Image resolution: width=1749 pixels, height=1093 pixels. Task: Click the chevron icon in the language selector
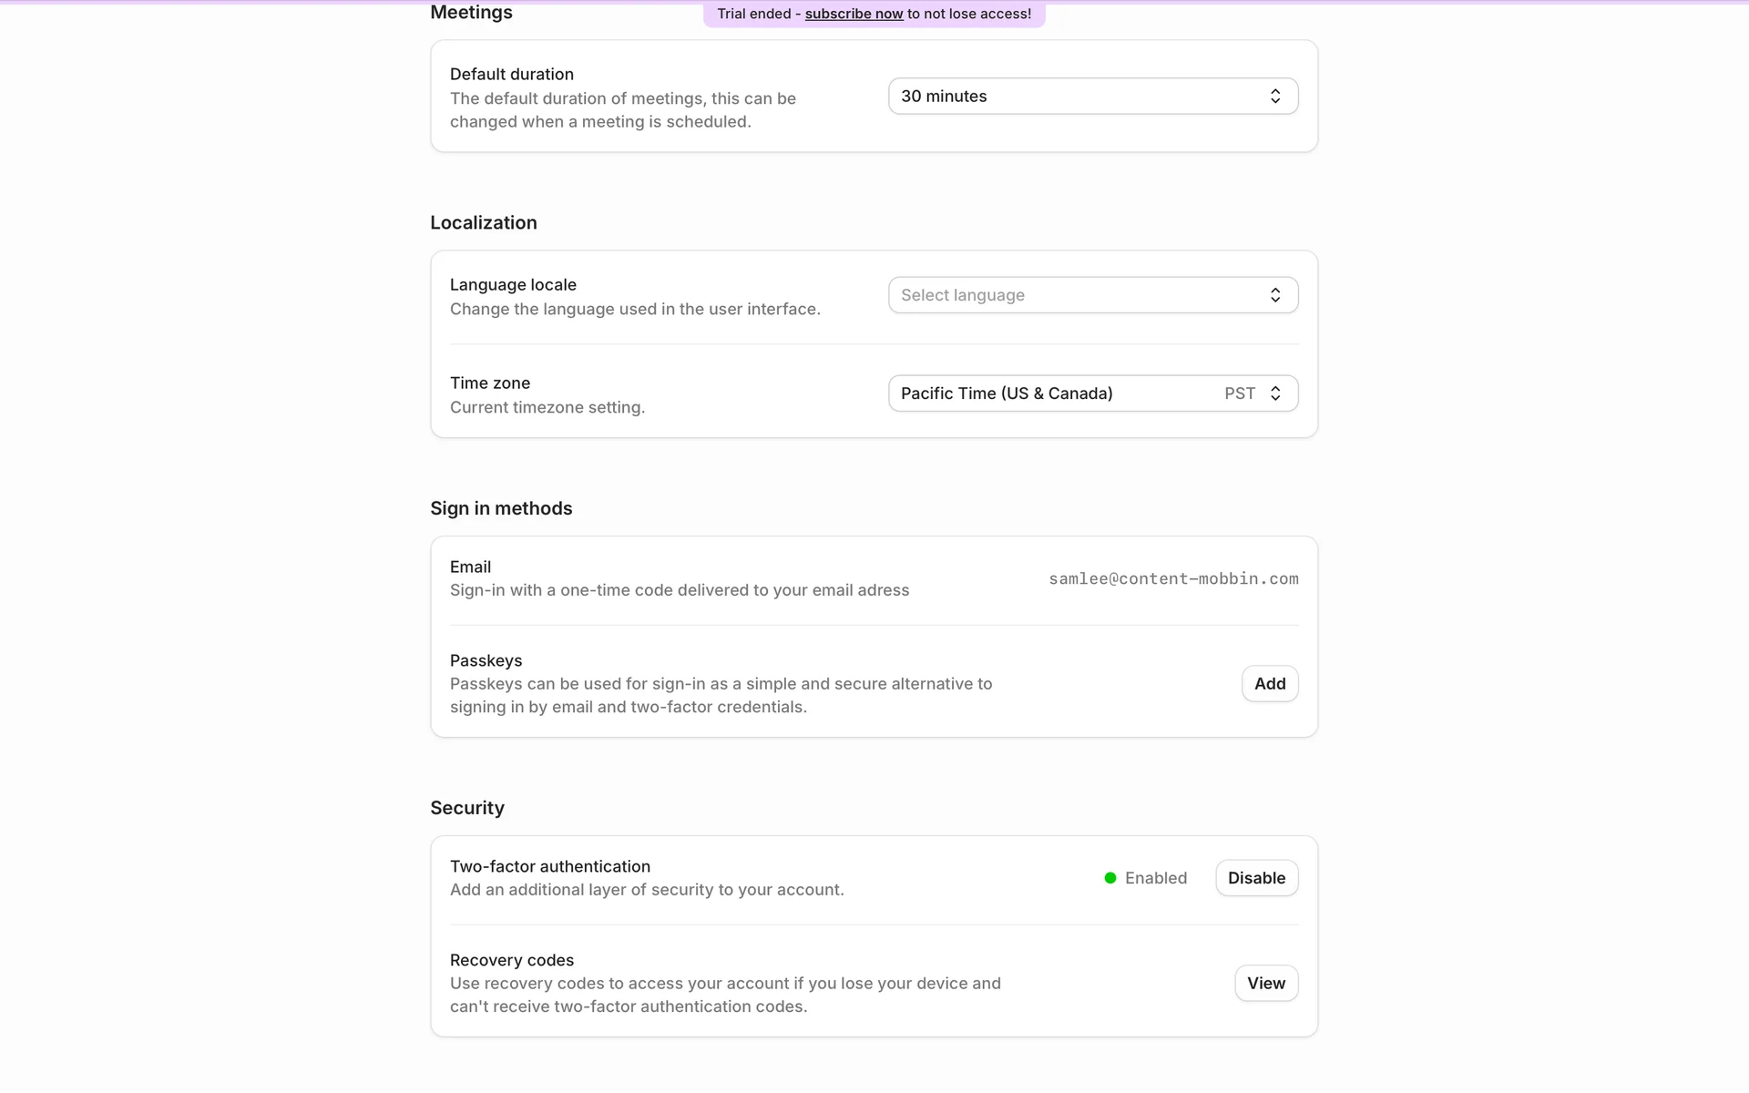tap(1275, 295)
